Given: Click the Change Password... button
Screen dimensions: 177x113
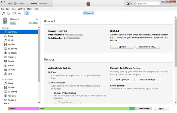Looking at the screenshot, I should tap(67, 102).
